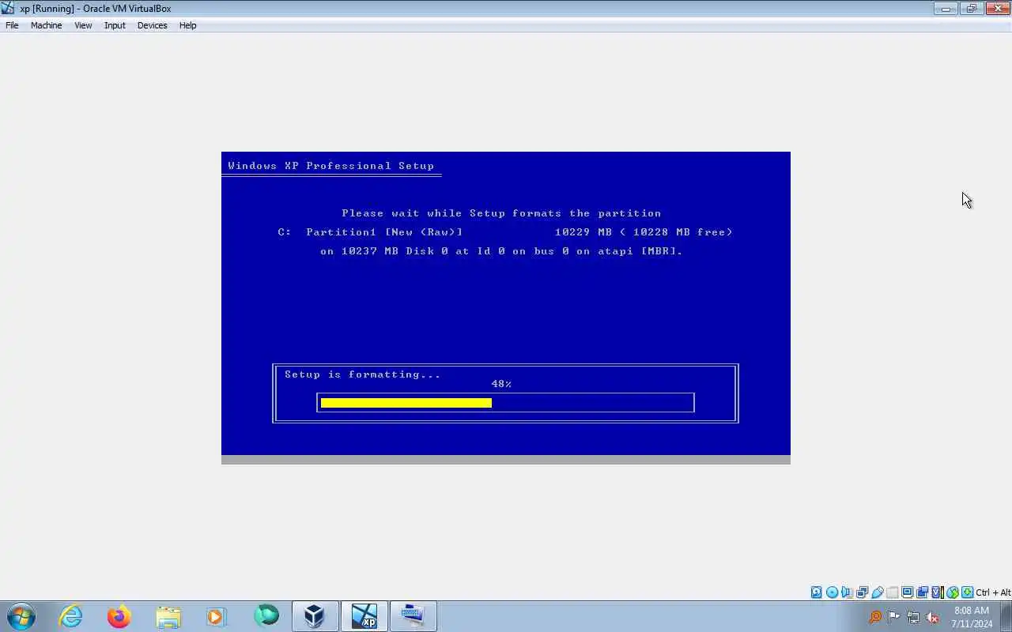Click the keyboard capture green arrow icon
This screenshot has height=632, width=1012.
pos(967,592)
